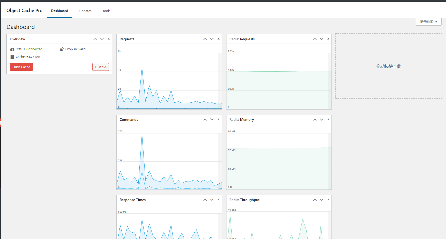The width and height of the screenshot is (446, 239).
Task: Collapse the Overview panel
Action: coord(109,39)
